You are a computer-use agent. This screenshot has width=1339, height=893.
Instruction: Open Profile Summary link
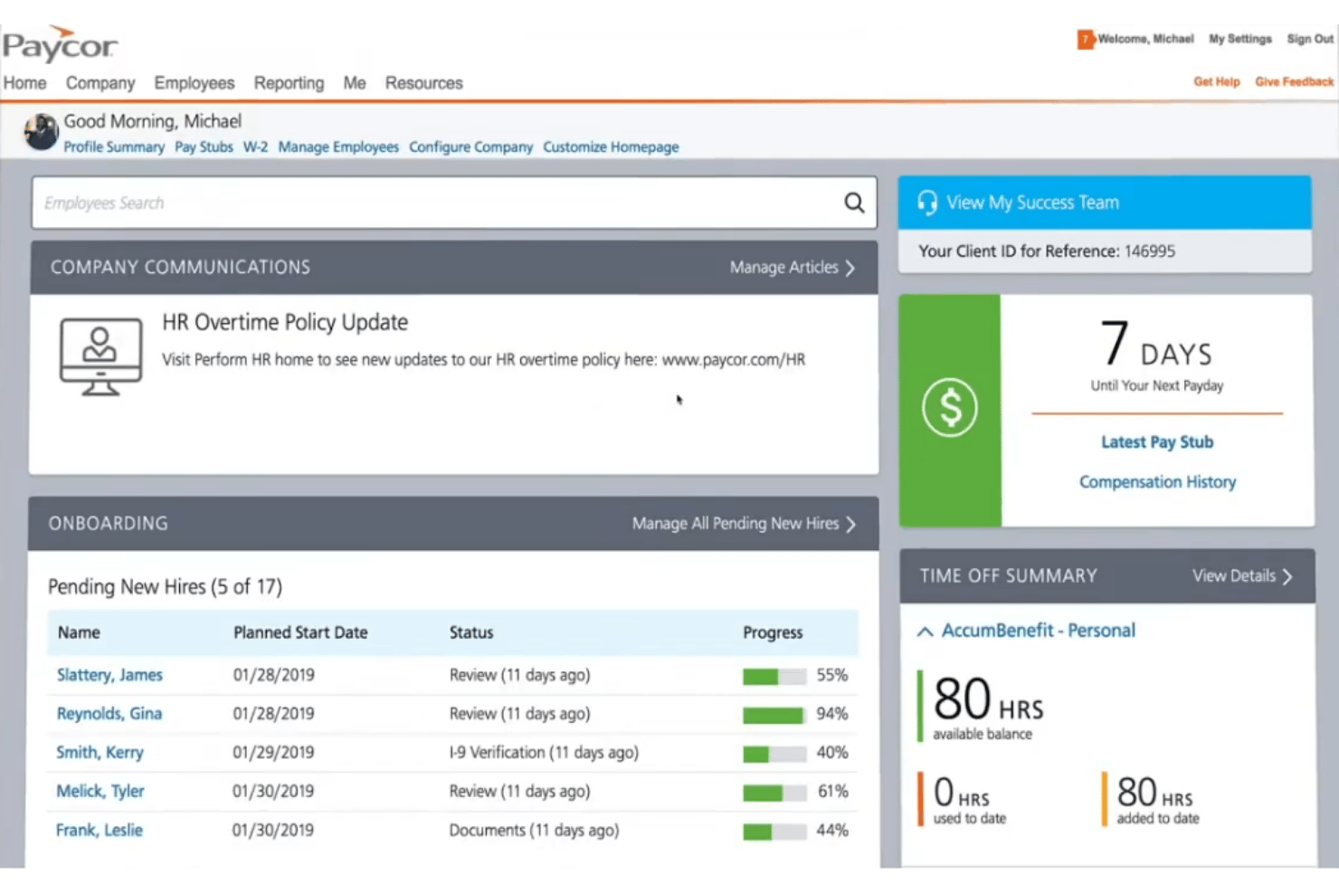114,147
